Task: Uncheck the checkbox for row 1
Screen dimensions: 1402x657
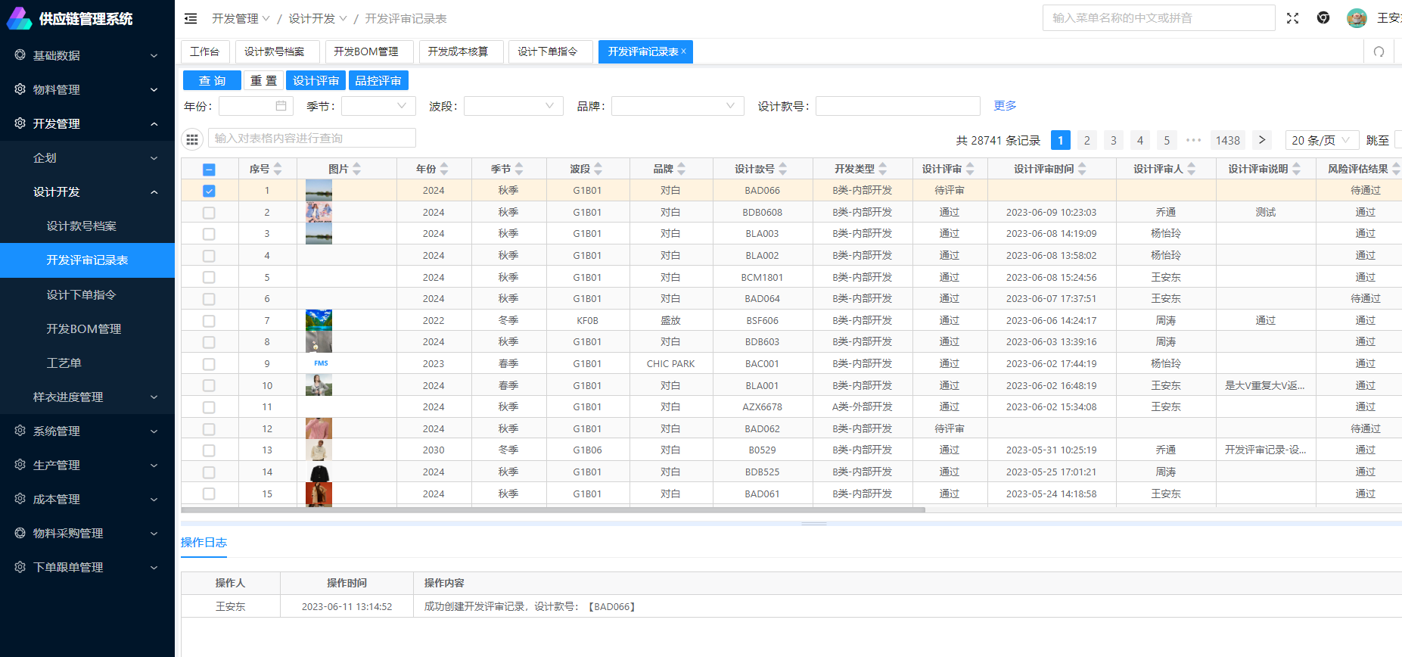Action: coord(209,191)
